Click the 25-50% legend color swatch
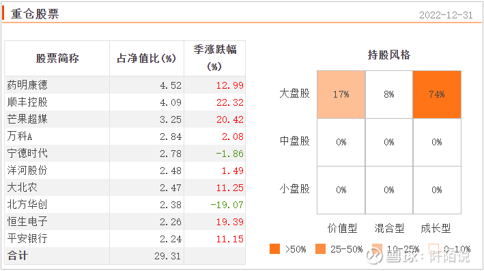 (320, 248)
